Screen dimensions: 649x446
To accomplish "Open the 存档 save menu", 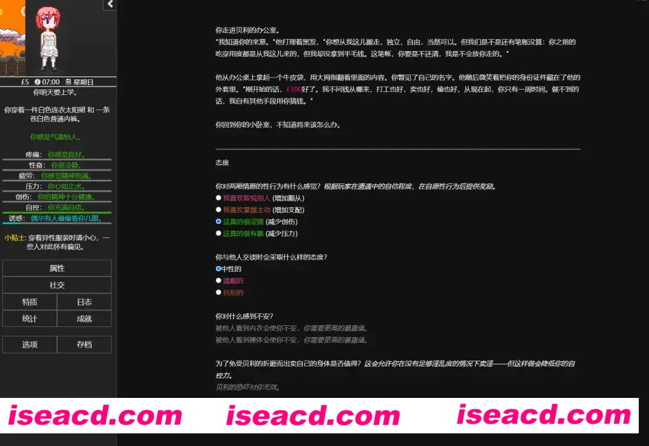I will 84,344.
